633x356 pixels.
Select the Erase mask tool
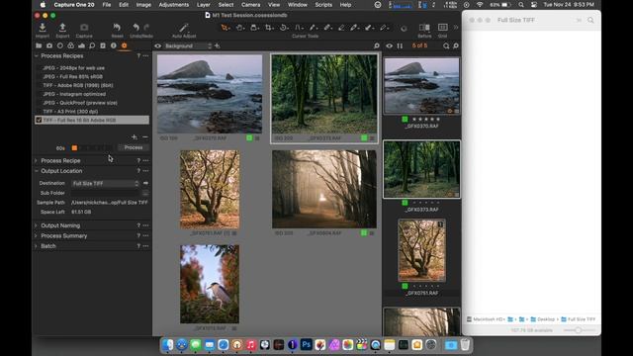tap(341, 28)
